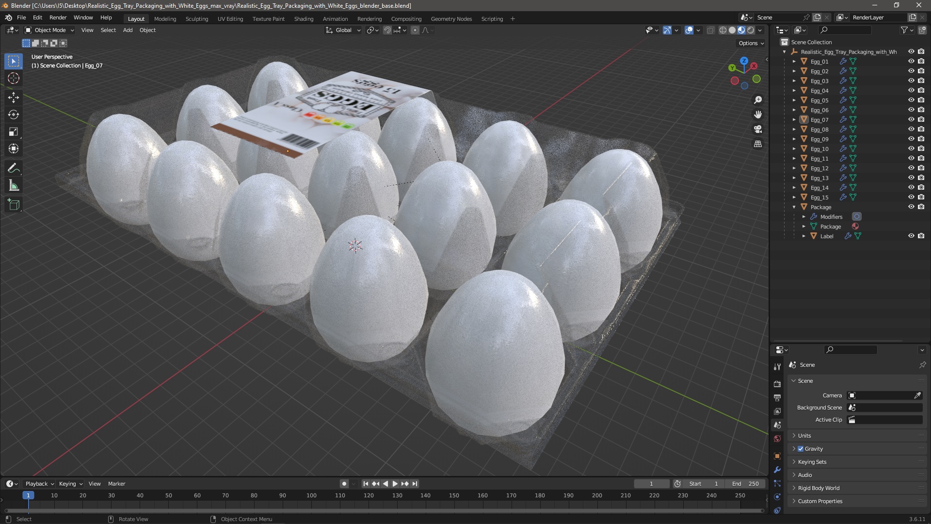Switch to solid viewport shading
This screenshot has width=931, height=524.
[732, 30]
